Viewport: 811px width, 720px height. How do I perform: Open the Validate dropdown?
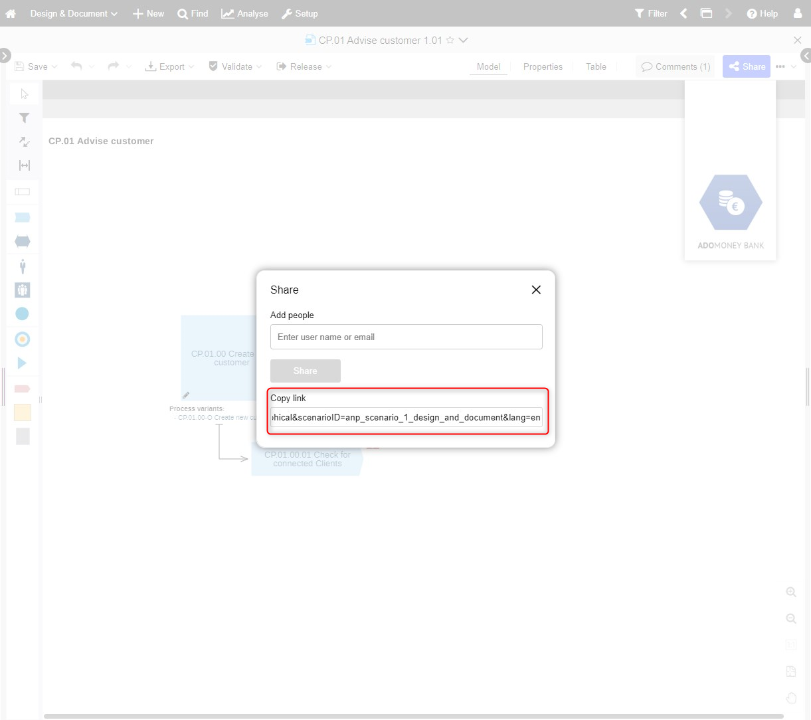click(235, 66)
